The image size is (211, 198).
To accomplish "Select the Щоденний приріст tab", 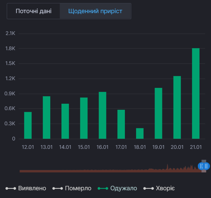I will [x=95, y=11].
